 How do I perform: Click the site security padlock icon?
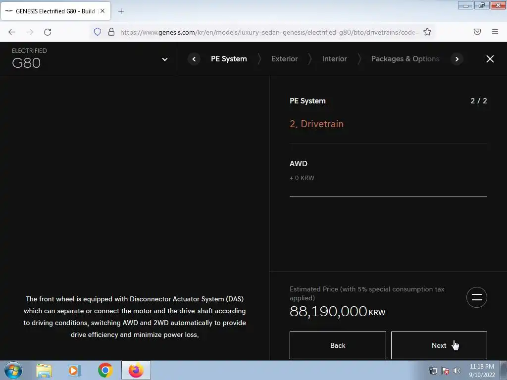point(111,32)
